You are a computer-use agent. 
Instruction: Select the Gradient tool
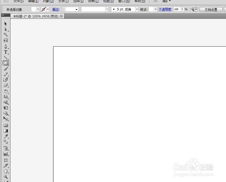click(6, 131)
